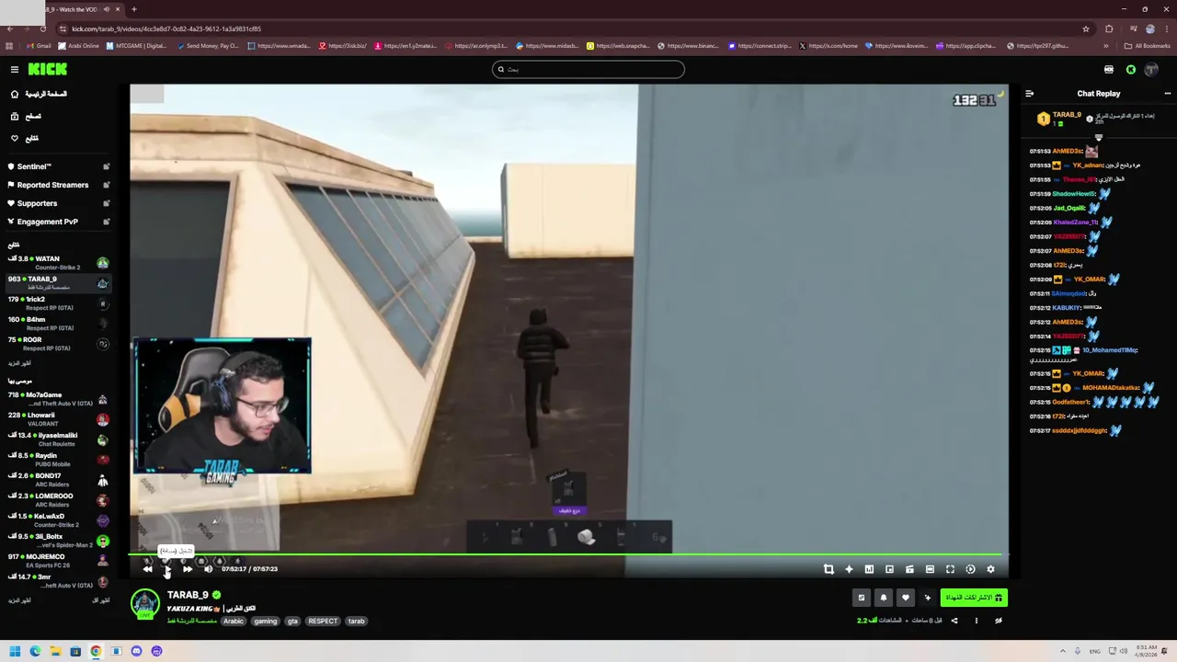The width and height of the screenshot is (1177, 662).
Task: Toggle fullscreen video mode
Action: (x=950, y=569)
